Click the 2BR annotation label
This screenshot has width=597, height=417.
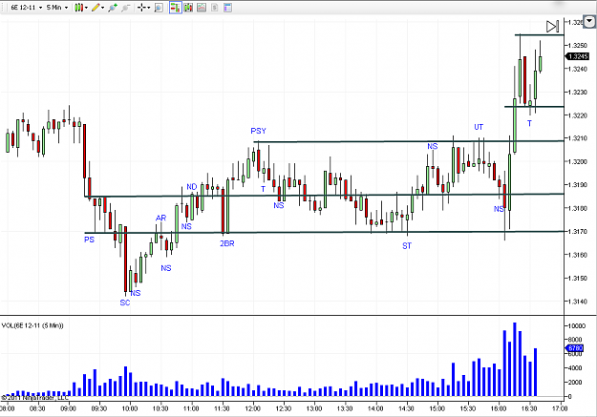point(227,243)
